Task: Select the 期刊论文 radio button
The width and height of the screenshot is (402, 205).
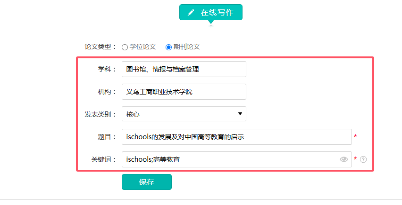Action: click(x=168, y=47)
